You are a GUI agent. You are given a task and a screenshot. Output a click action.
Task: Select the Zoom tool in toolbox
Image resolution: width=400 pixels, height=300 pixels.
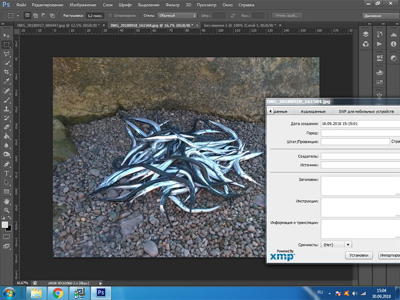click(7, 210)
